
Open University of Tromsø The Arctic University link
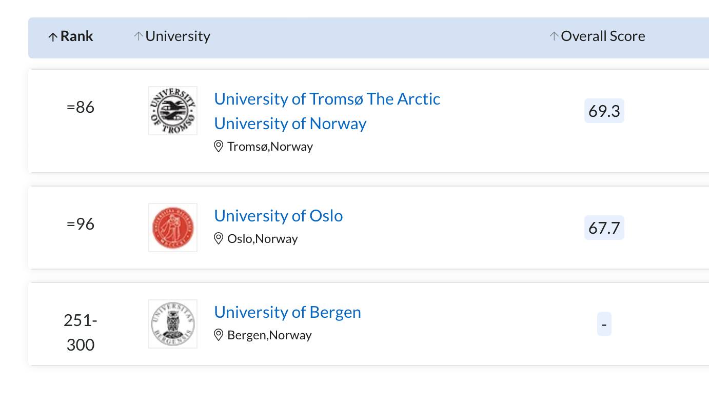coord(327,111)
